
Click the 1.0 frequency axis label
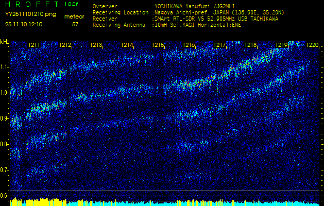coord(5,93)
